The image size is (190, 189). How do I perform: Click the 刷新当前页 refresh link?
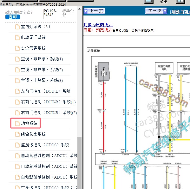(x=180, y=12)
